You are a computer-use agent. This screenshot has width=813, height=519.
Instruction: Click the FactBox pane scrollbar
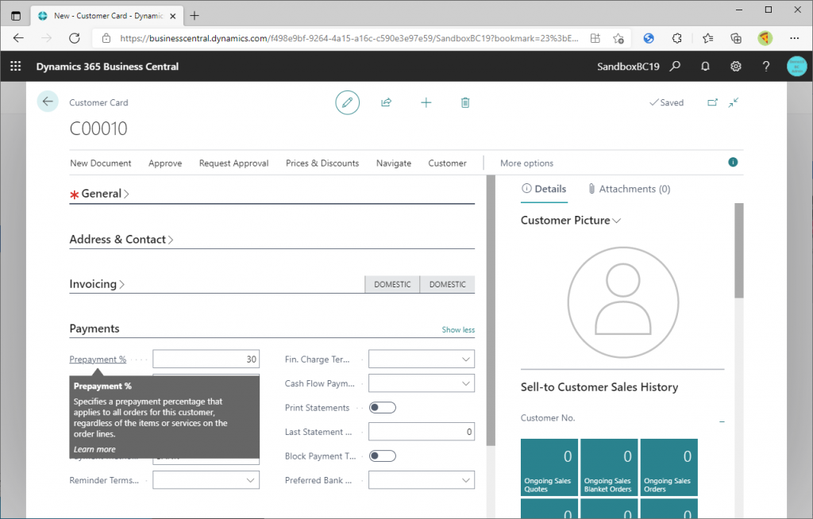(x=739, y=251)
